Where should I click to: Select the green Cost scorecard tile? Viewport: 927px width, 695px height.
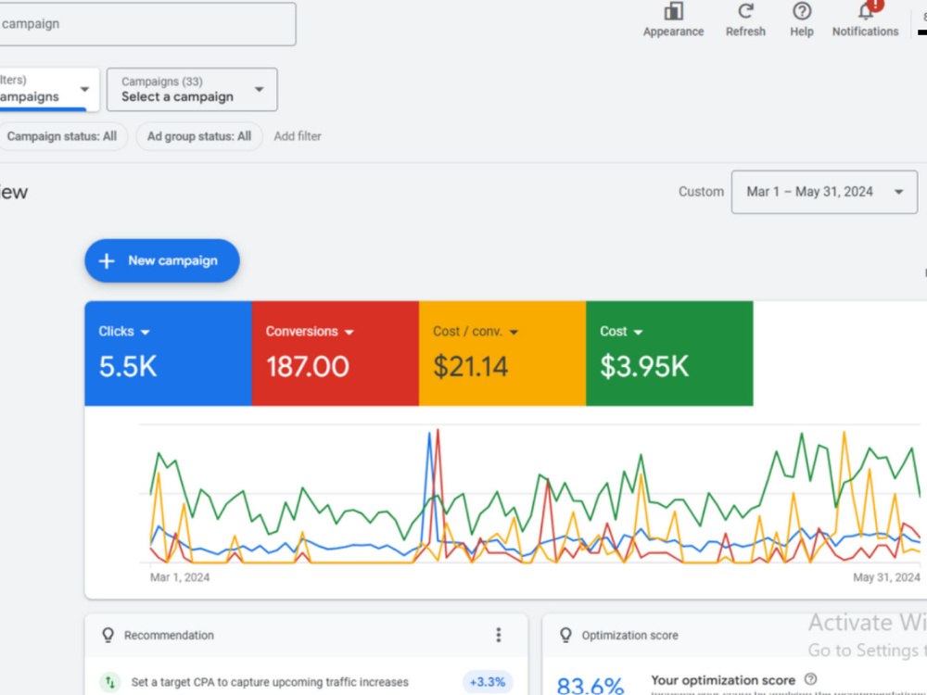[669, 353]
